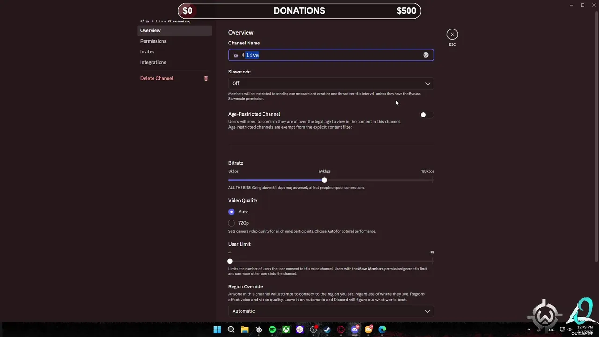Open SteelSeries app from the taskbar

(258, 330)
